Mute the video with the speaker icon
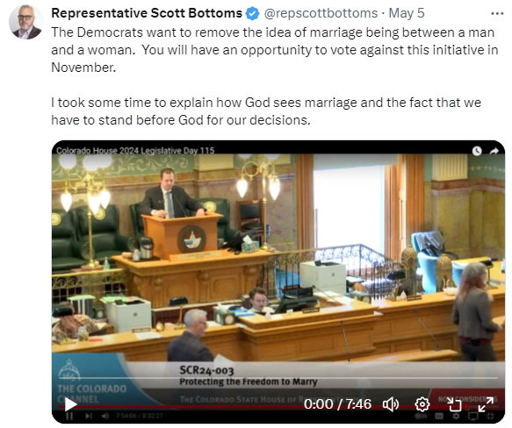512x428 pixels. [x=391, y=404]
